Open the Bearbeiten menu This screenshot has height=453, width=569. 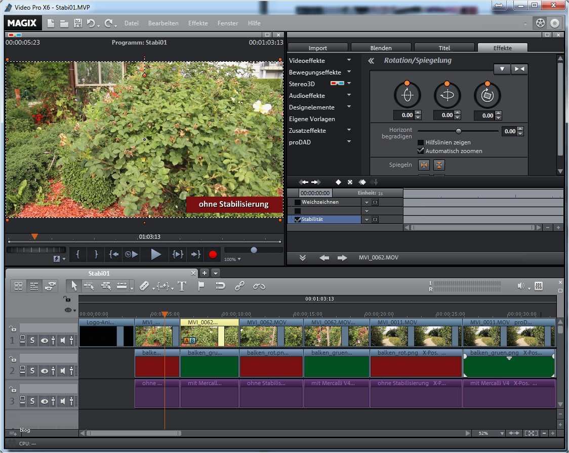pyautogui.click(x=163, y=23)
